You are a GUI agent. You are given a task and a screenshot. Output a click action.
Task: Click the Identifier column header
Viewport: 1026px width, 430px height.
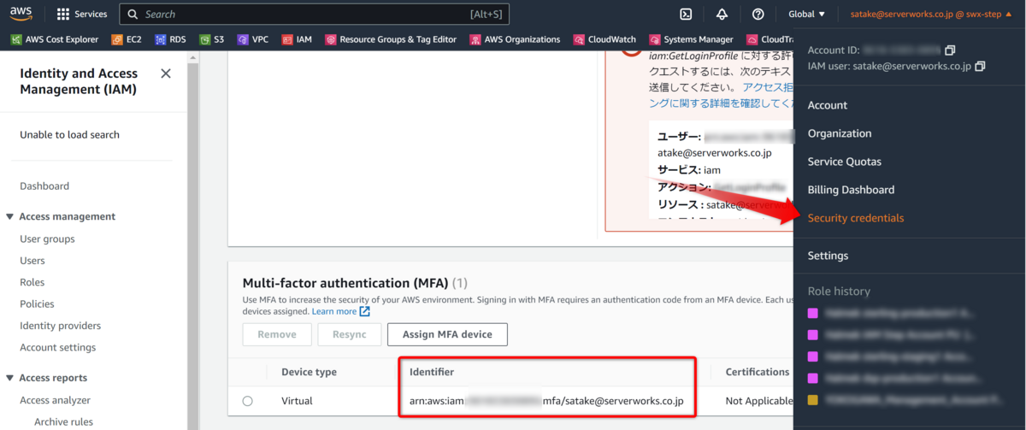coord(432,372)
